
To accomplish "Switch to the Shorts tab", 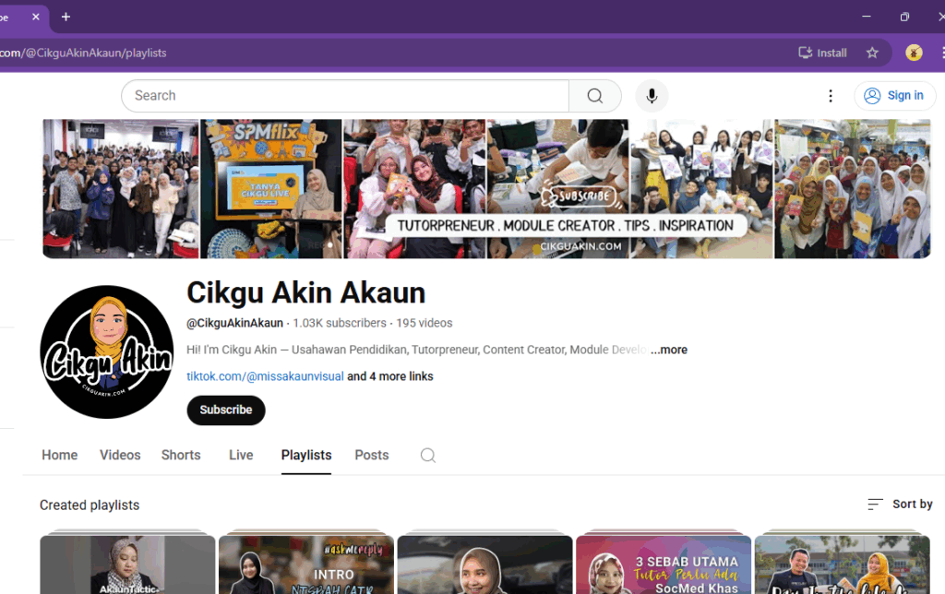I will (x=181, y=456).
